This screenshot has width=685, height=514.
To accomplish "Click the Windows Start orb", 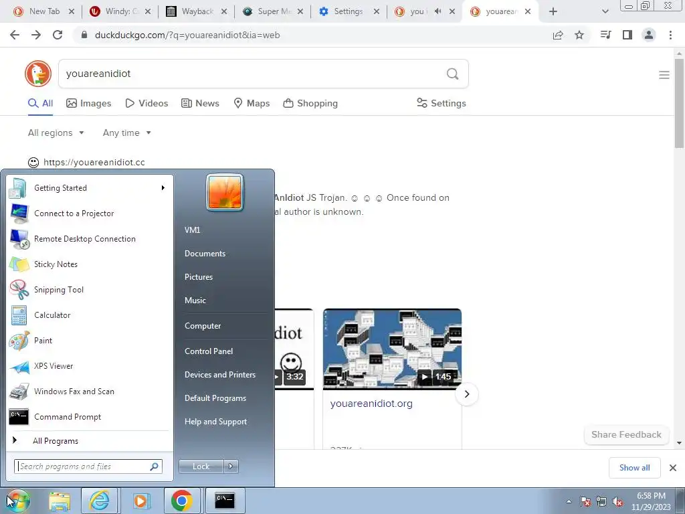I will (17, 501).
